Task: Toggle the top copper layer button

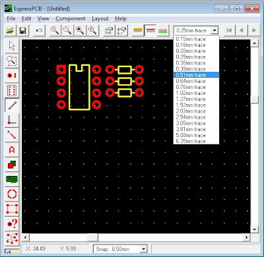Action: 150,30
